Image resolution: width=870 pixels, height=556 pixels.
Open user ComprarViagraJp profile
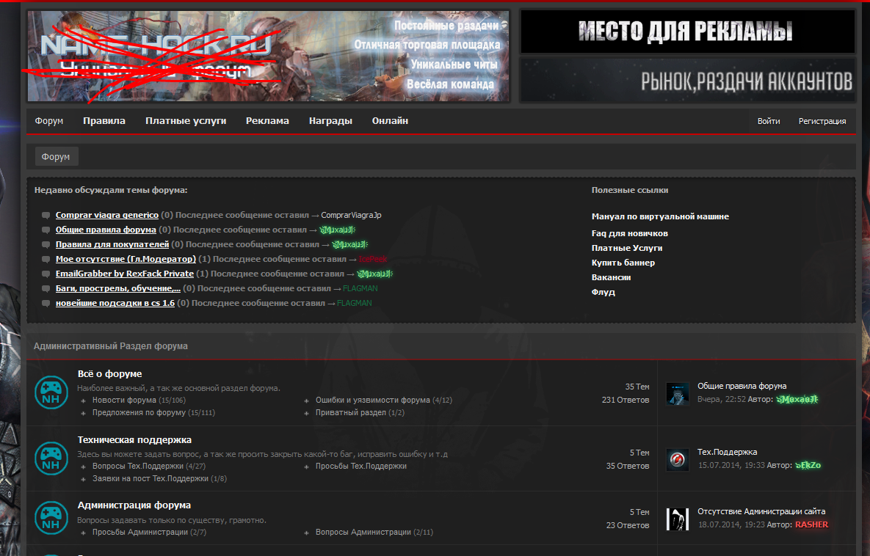click(351, 215)
